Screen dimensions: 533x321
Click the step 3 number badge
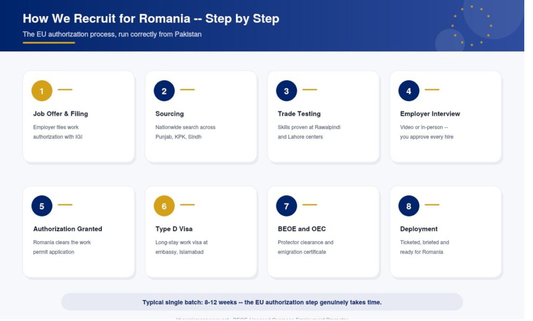(287, 90)
